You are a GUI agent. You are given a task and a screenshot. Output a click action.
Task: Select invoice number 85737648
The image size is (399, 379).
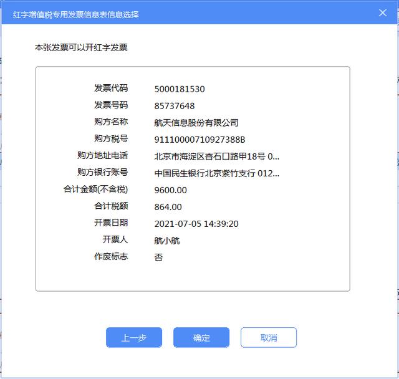click(x=175, y=106)
